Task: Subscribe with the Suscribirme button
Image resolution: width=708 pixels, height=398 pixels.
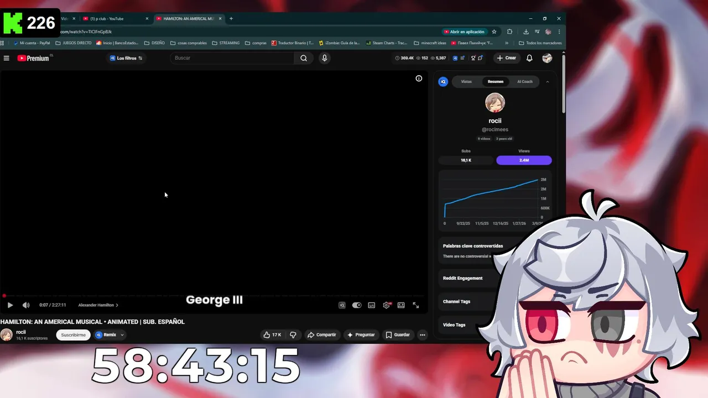Action: point(73,335)
